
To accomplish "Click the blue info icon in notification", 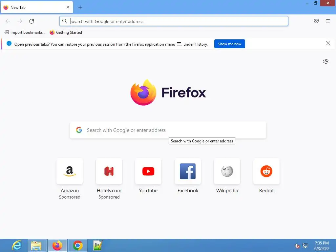I will tap(9, 44).
